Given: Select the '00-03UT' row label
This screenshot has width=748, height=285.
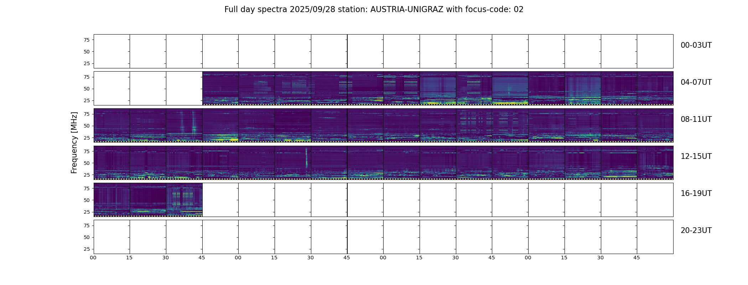Looking at the screenshot, I should coord(696,45).
